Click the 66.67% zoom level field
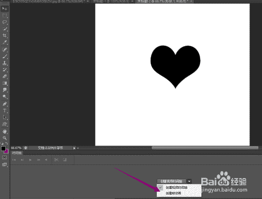The image size is (262, 199). pos(16,148)
